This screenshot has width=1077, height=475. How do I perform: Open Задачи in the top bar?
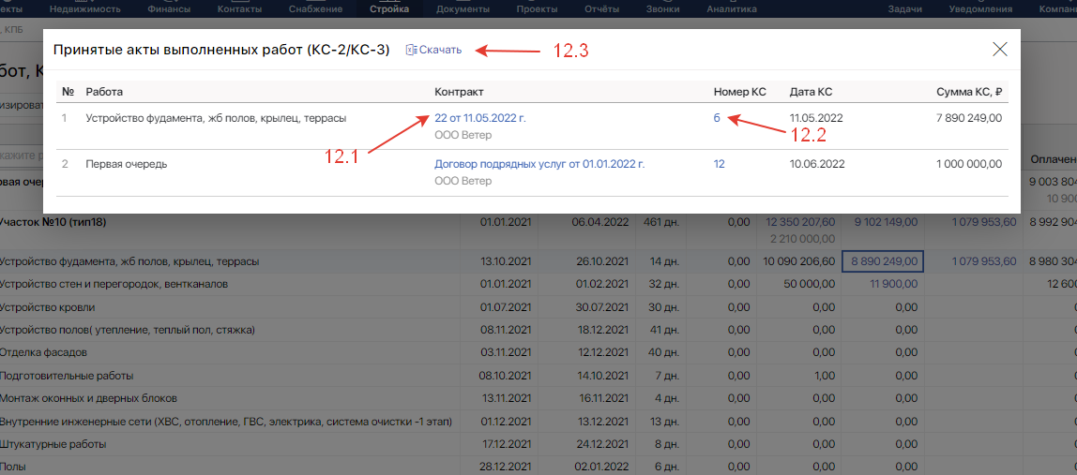[905, 9]
